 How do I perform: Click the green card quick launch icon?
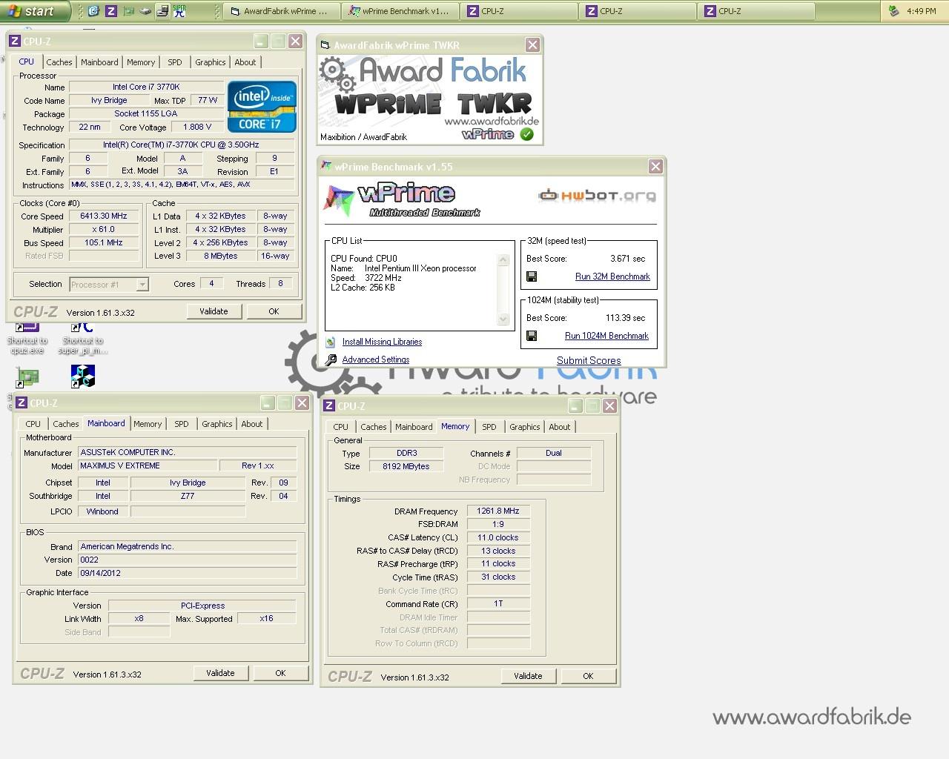pyautogui.click(x=128, y=11)
